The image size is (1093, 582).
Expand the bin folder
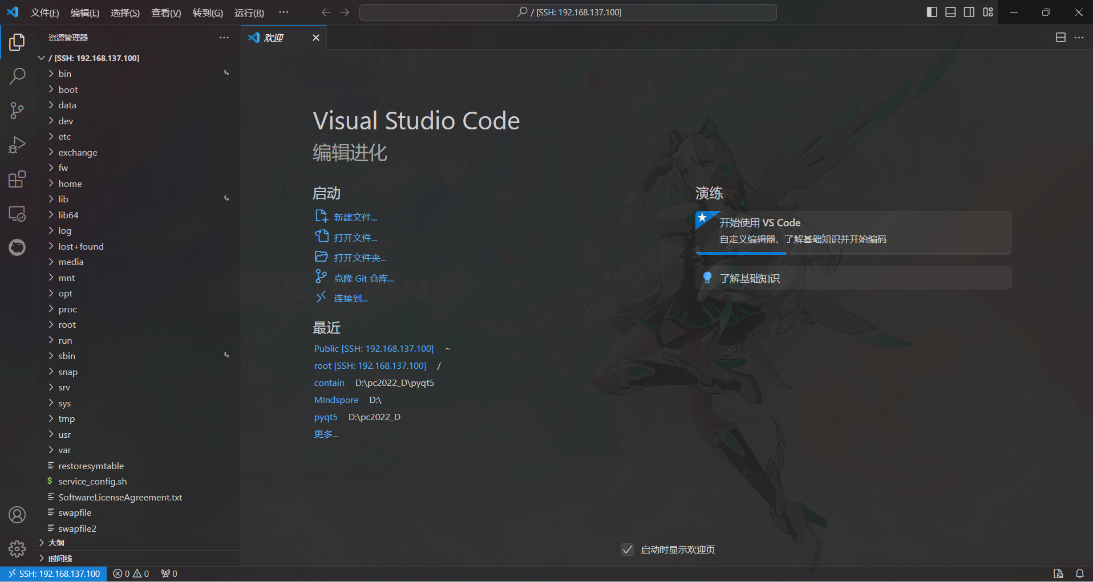pos(138,74)
